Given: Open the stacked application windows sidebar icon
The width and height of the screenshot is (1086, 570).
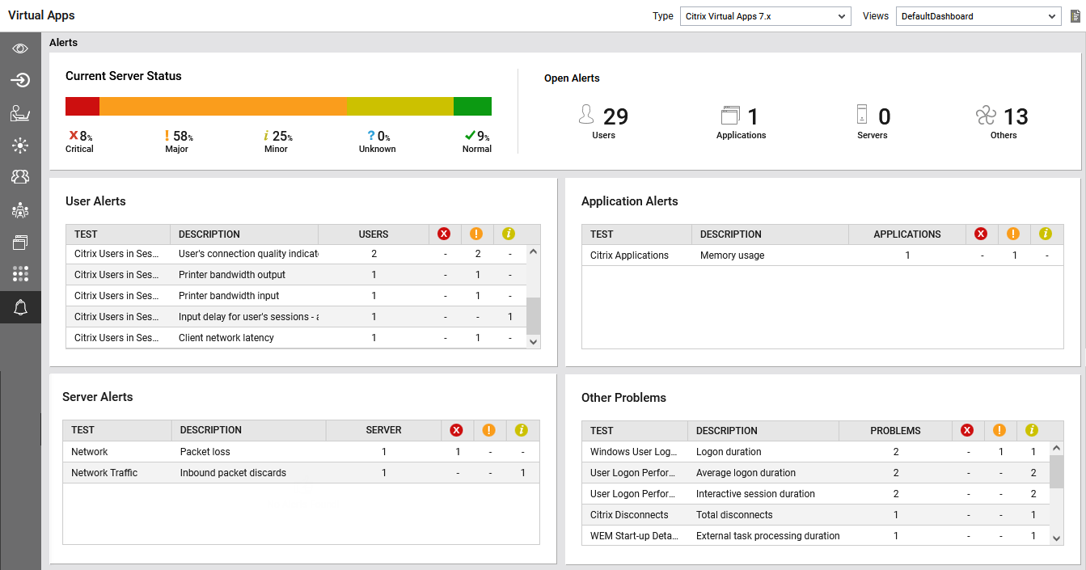Looking at the screenshot, I should (20, 242).
